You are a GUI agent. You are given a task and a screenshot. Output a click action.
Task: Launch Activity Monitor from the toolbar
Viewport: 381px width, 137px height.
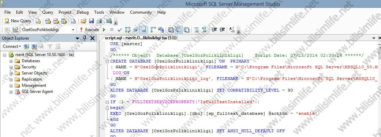point(109,21)
